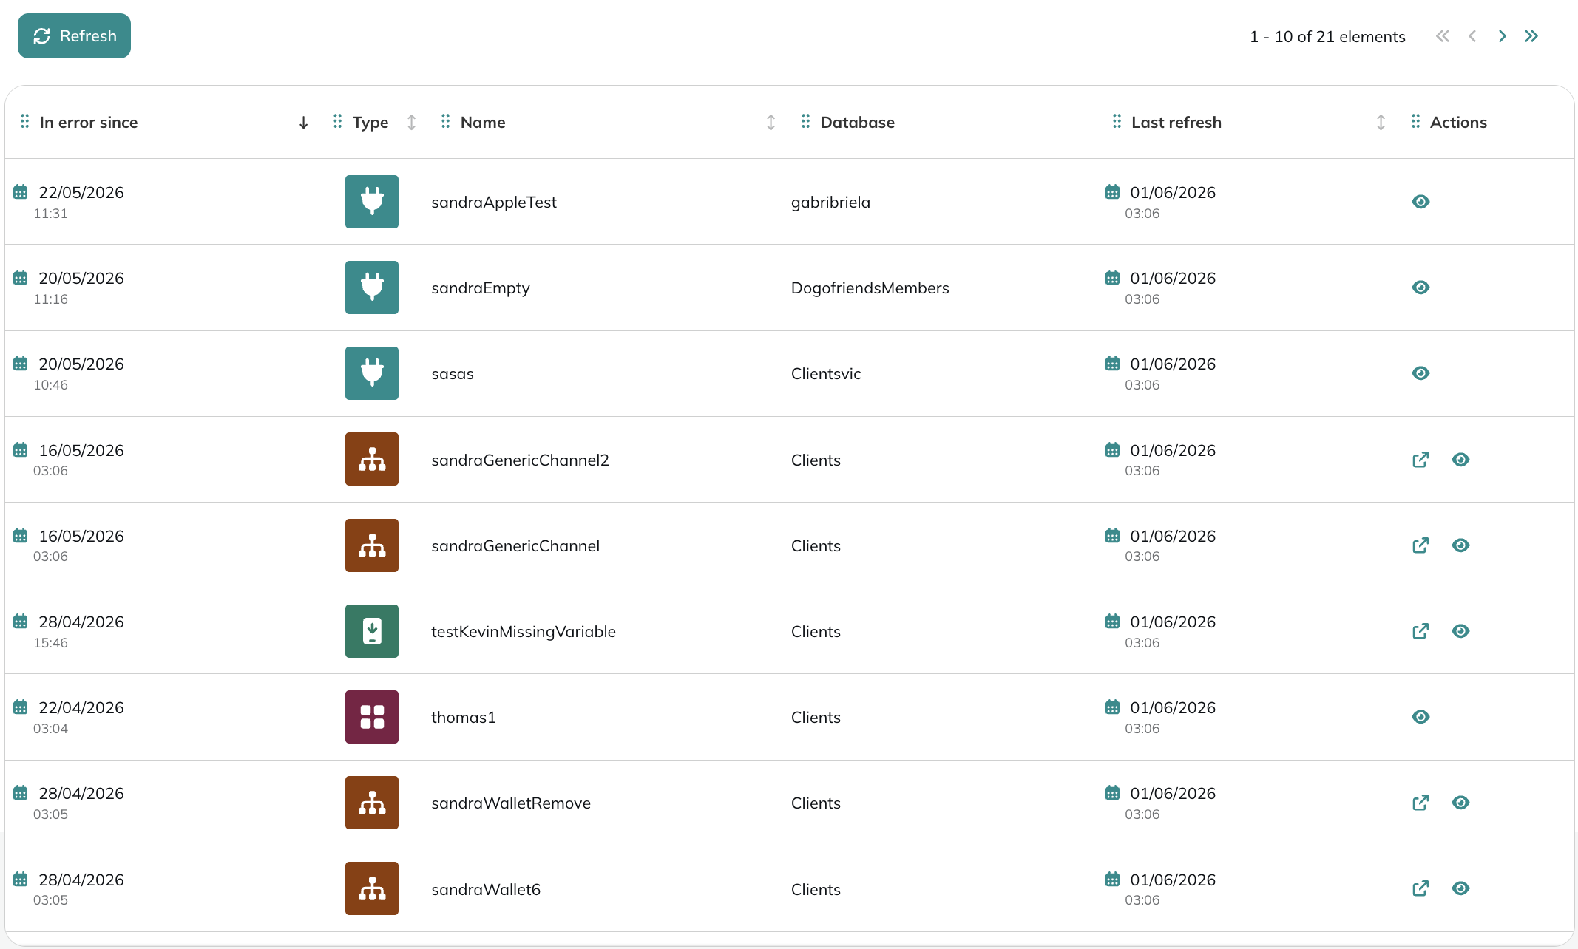Grab the drag handle of Name column
The width and height of the screenshot is (1578, 949).
[x=445, y=121]
